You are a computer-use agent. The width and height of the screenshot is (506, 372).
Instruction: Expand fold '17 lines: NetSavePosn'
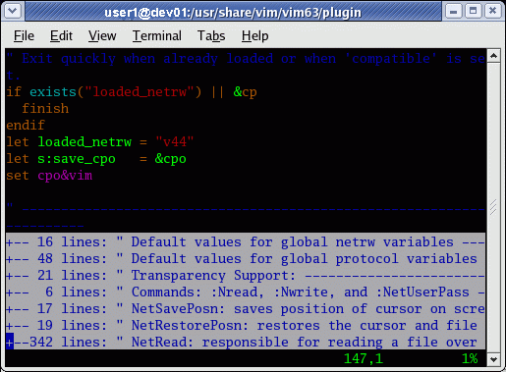pos(246,309)
